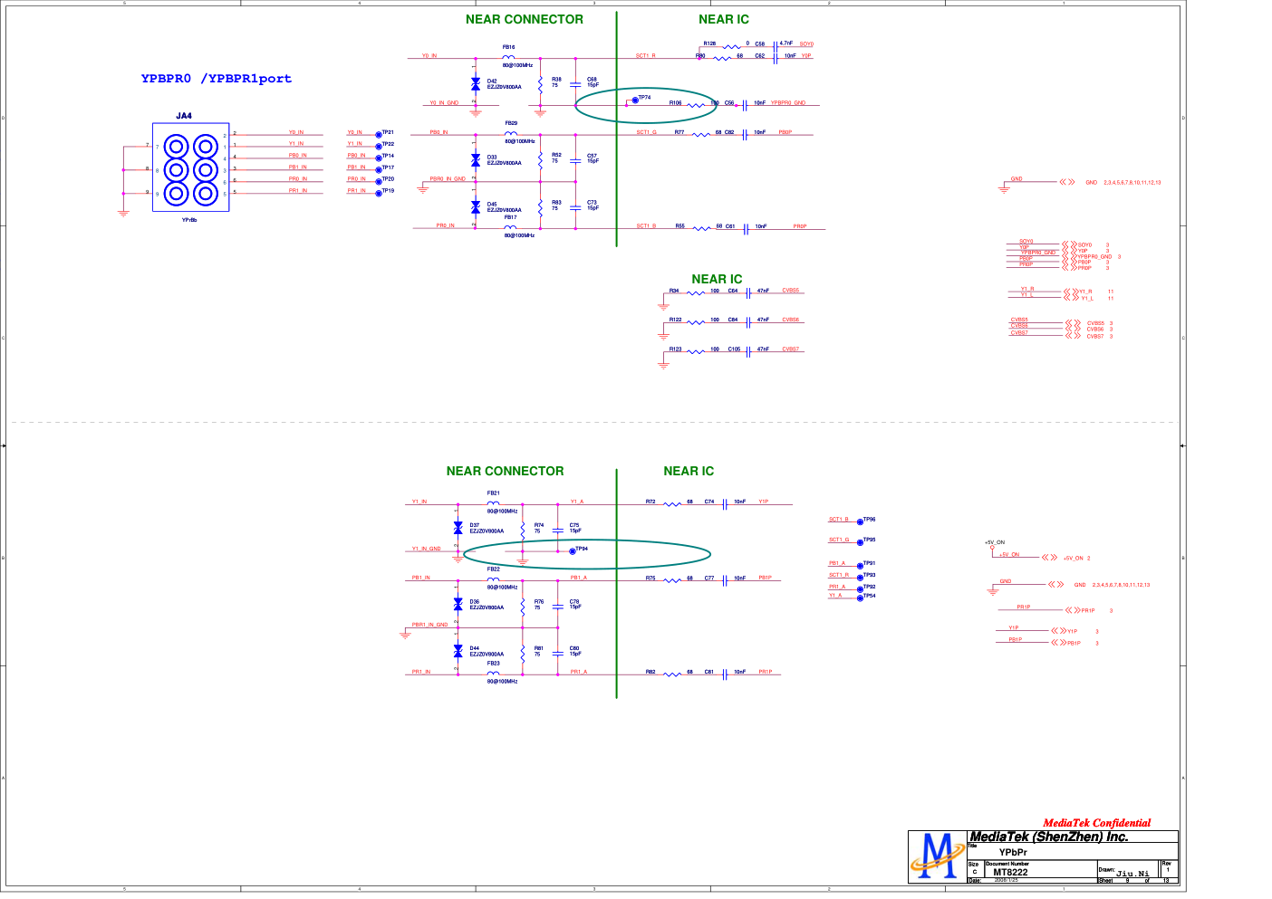
Task: Select resistor R106 inside the upper ellipse
Action: pyautogui.click(x=696, y=105)
